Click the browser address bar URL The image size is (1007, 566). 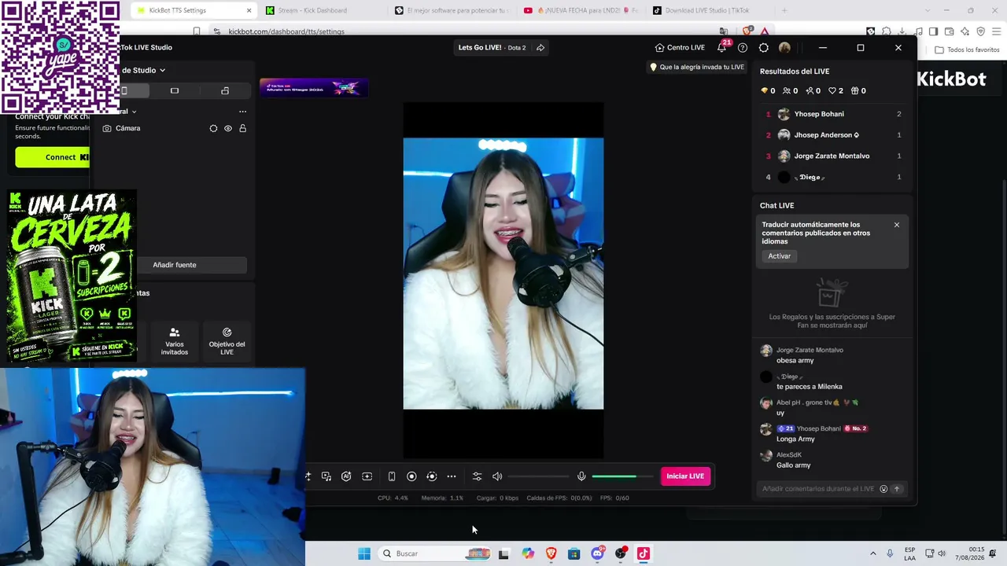[x=286, y=31]
